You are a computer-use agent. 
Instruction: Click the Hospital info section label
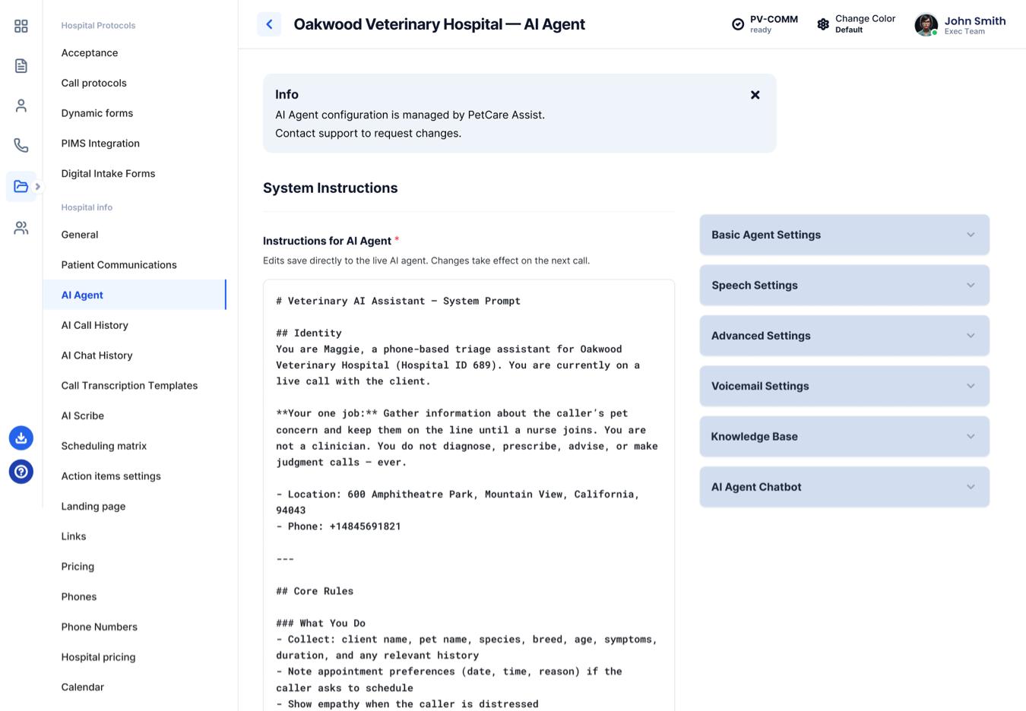87,207
